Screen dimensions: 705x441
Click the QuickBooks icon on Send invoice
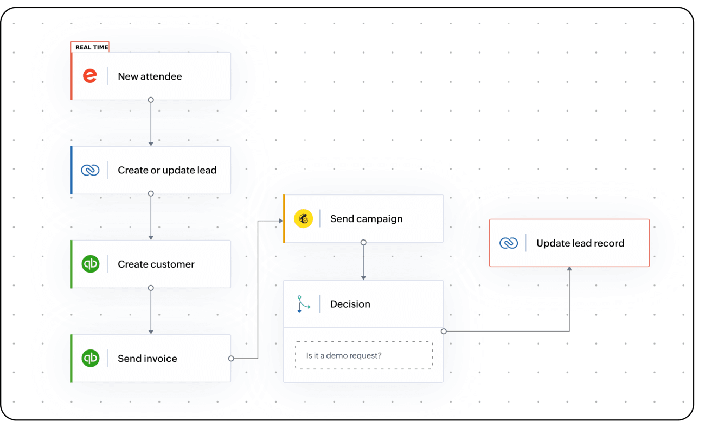tap(90, 358)
